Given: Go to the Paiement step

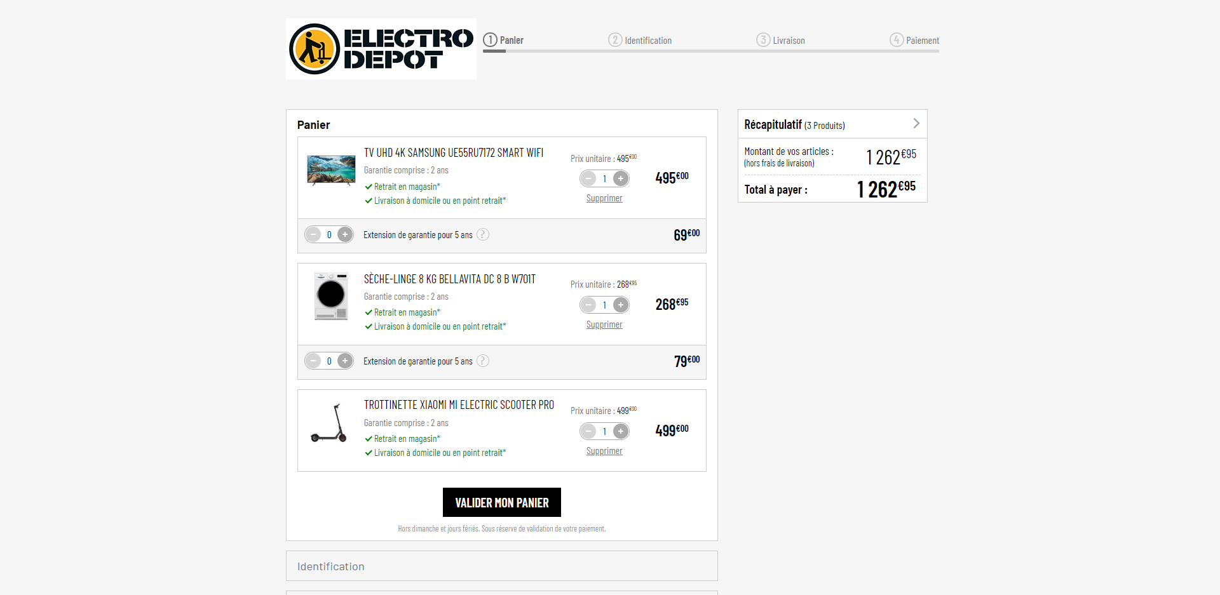Looking at the screenshot, I should click(x=914, y=40).
